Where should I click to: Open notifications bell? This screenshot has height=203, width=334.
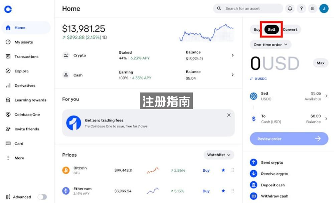click(290, 9)
